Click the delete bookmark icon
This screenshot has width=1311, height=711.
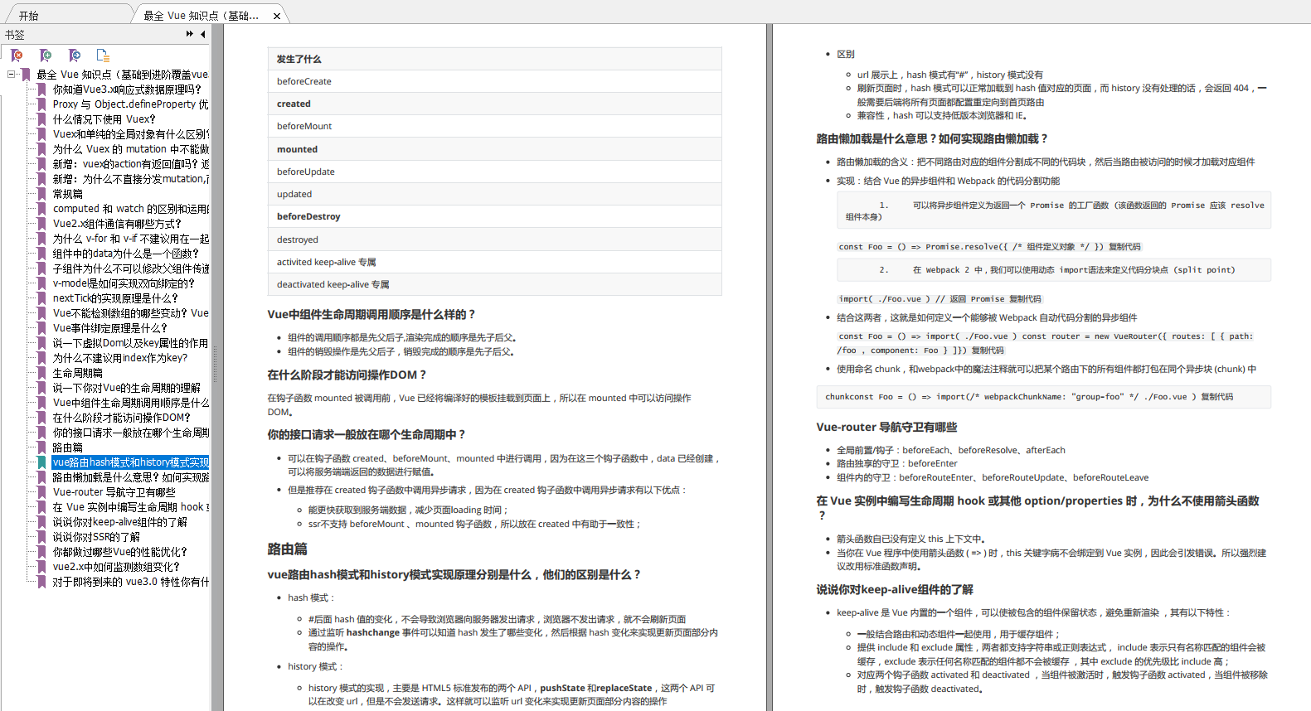(17, 56)
